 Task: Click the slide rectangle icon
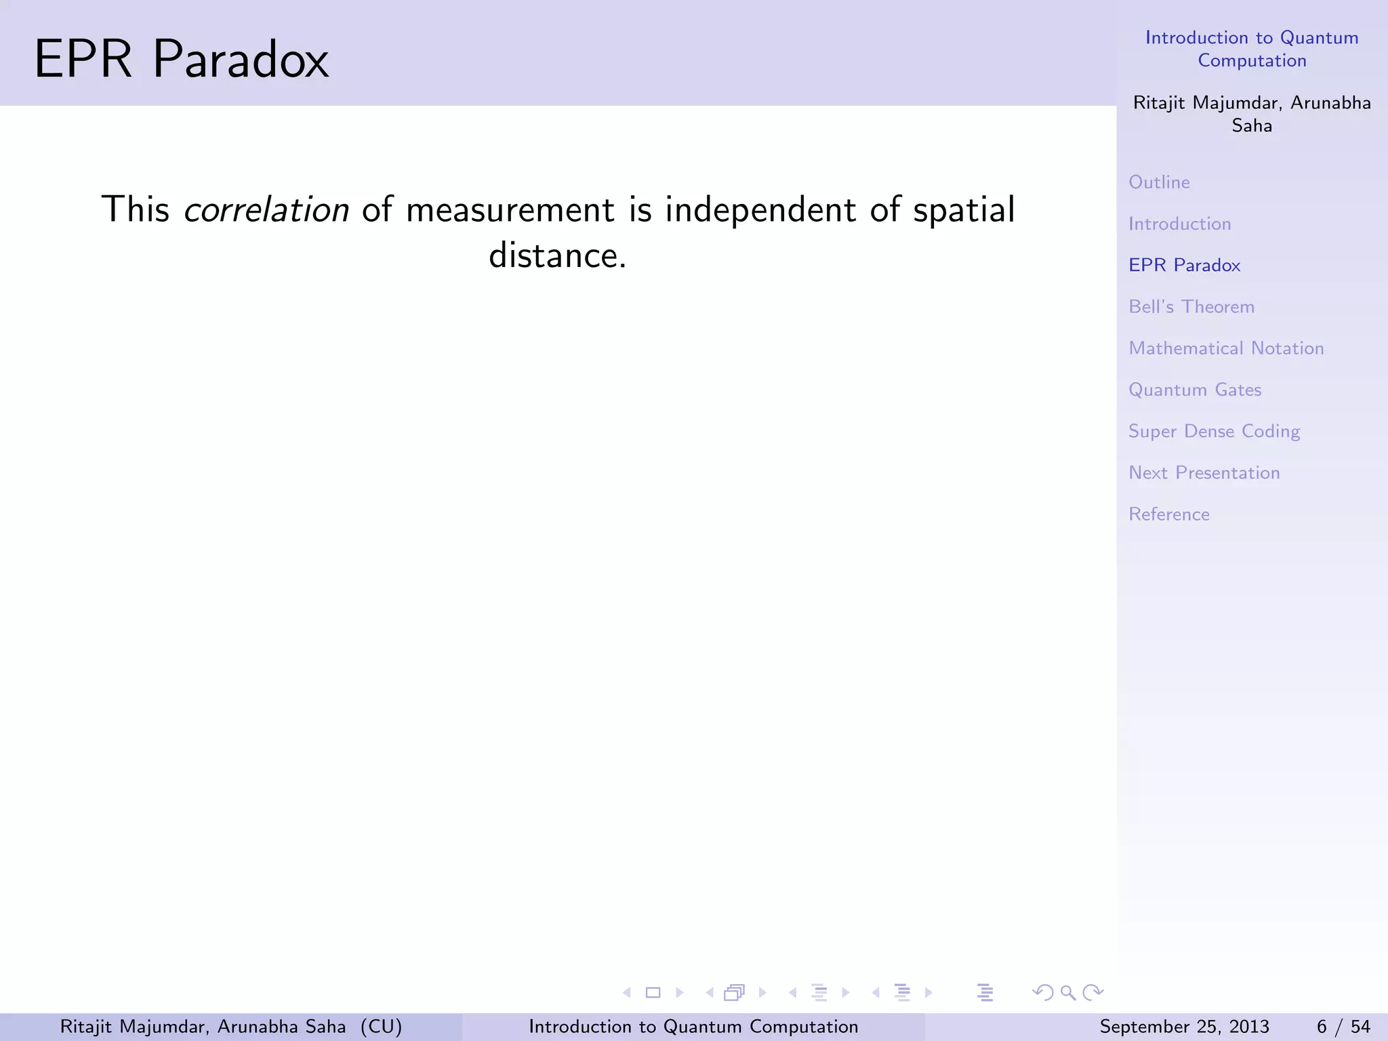653,992
